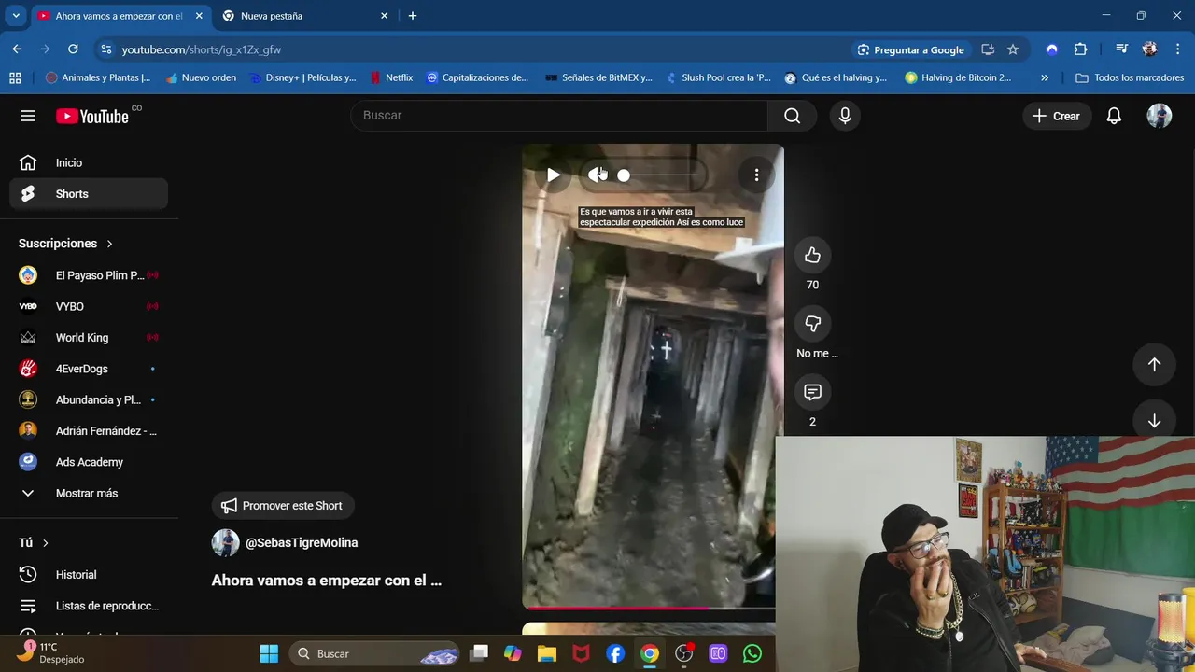Image resolution: width=1195 pixels, height=672 pixels.
Task: Open YouTube notifications bell
Action: pos(1114,116)
